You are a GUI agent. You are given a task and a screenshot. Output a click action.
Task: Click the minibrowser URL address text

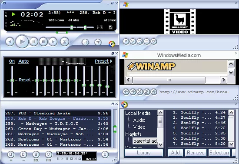point(194,92)
